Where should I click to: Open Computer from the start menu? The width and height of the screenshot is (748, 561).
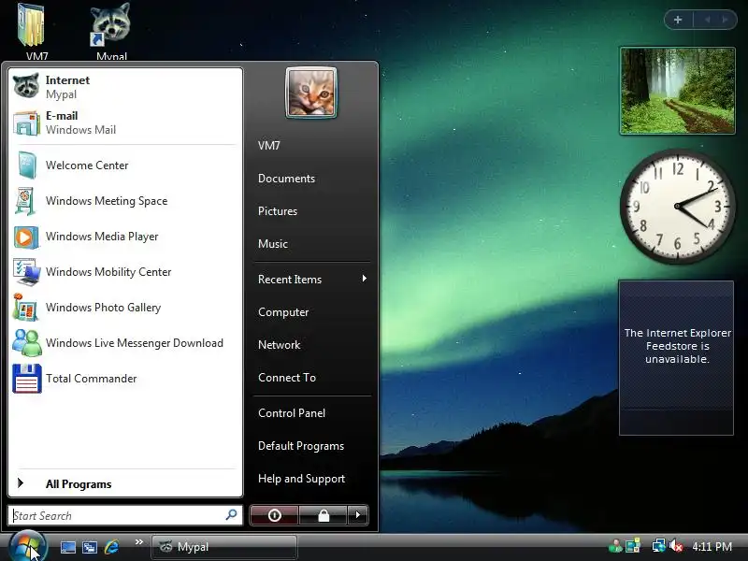pyautogui.click(x=311, y=312)
